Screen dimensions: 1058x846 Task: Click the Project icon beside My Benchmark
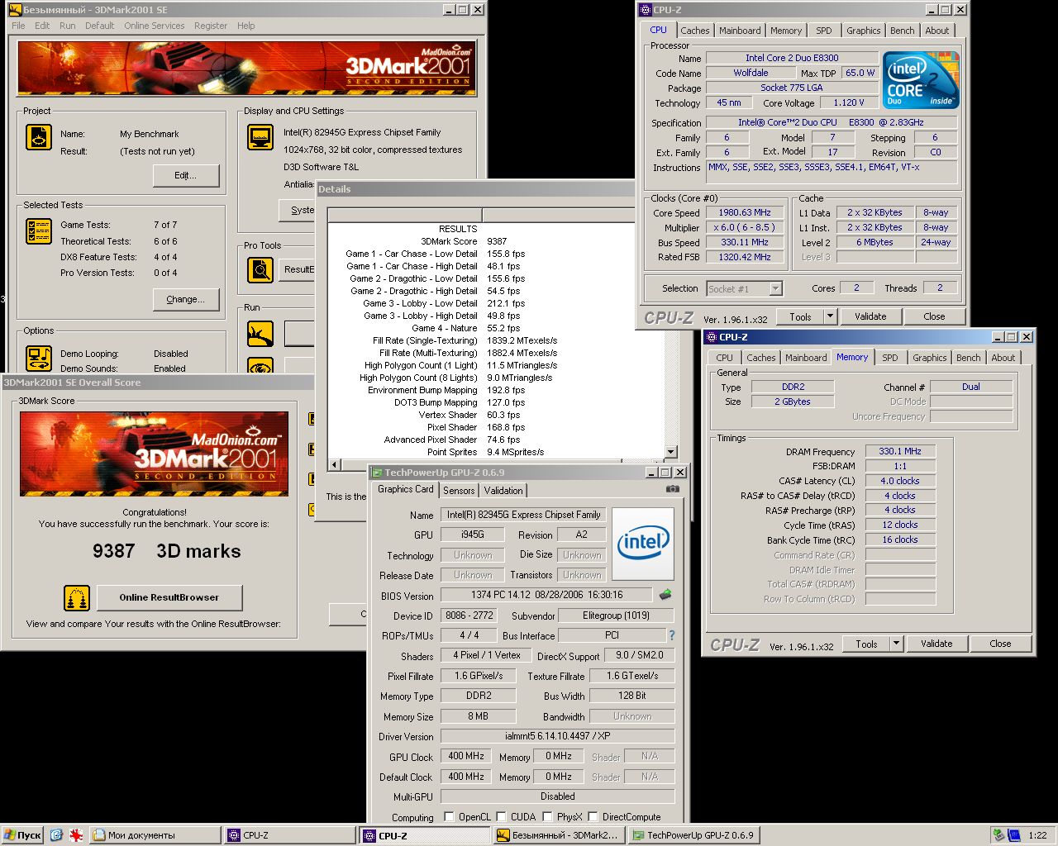click(39, 136)
